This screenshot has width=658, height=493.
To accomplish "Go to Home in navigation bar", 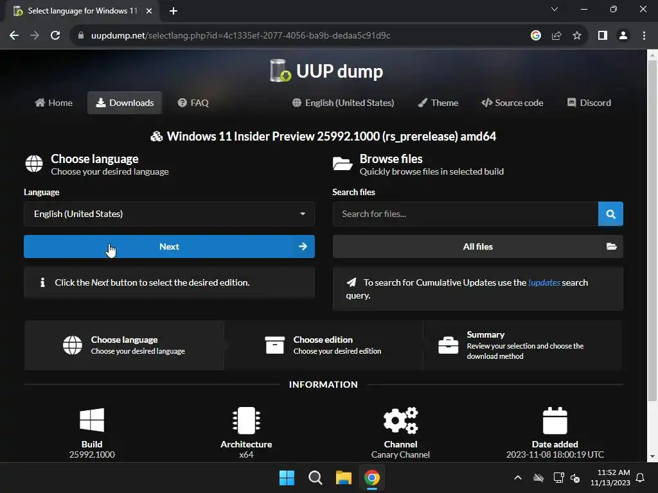I will click(54, 103).
